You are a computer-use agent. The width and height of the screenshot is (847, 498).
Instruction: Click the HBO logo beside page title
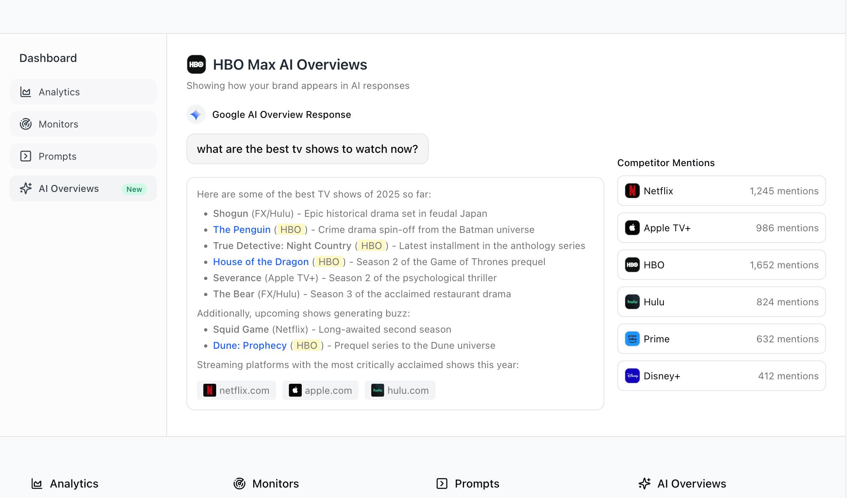click(196, 64)
